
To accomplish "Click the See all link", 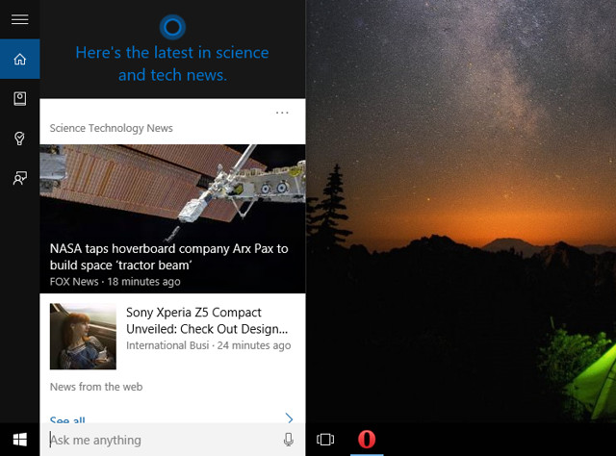I will pyautogui.click(x=67, y=419).
